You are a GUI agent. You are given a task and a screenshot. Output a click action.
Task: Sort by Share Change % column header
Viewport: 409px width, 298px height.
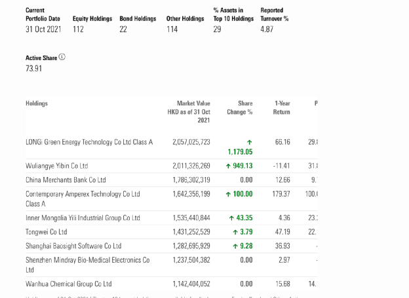pyautogui.click(x=239, y=108)
